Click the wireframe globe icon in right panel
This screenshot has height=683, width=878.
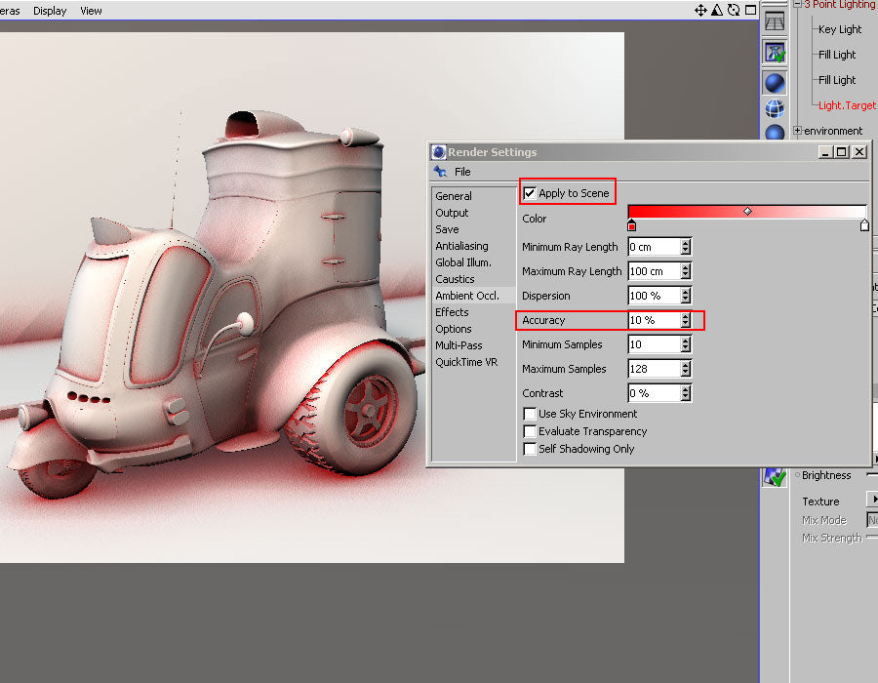point(775,107)
